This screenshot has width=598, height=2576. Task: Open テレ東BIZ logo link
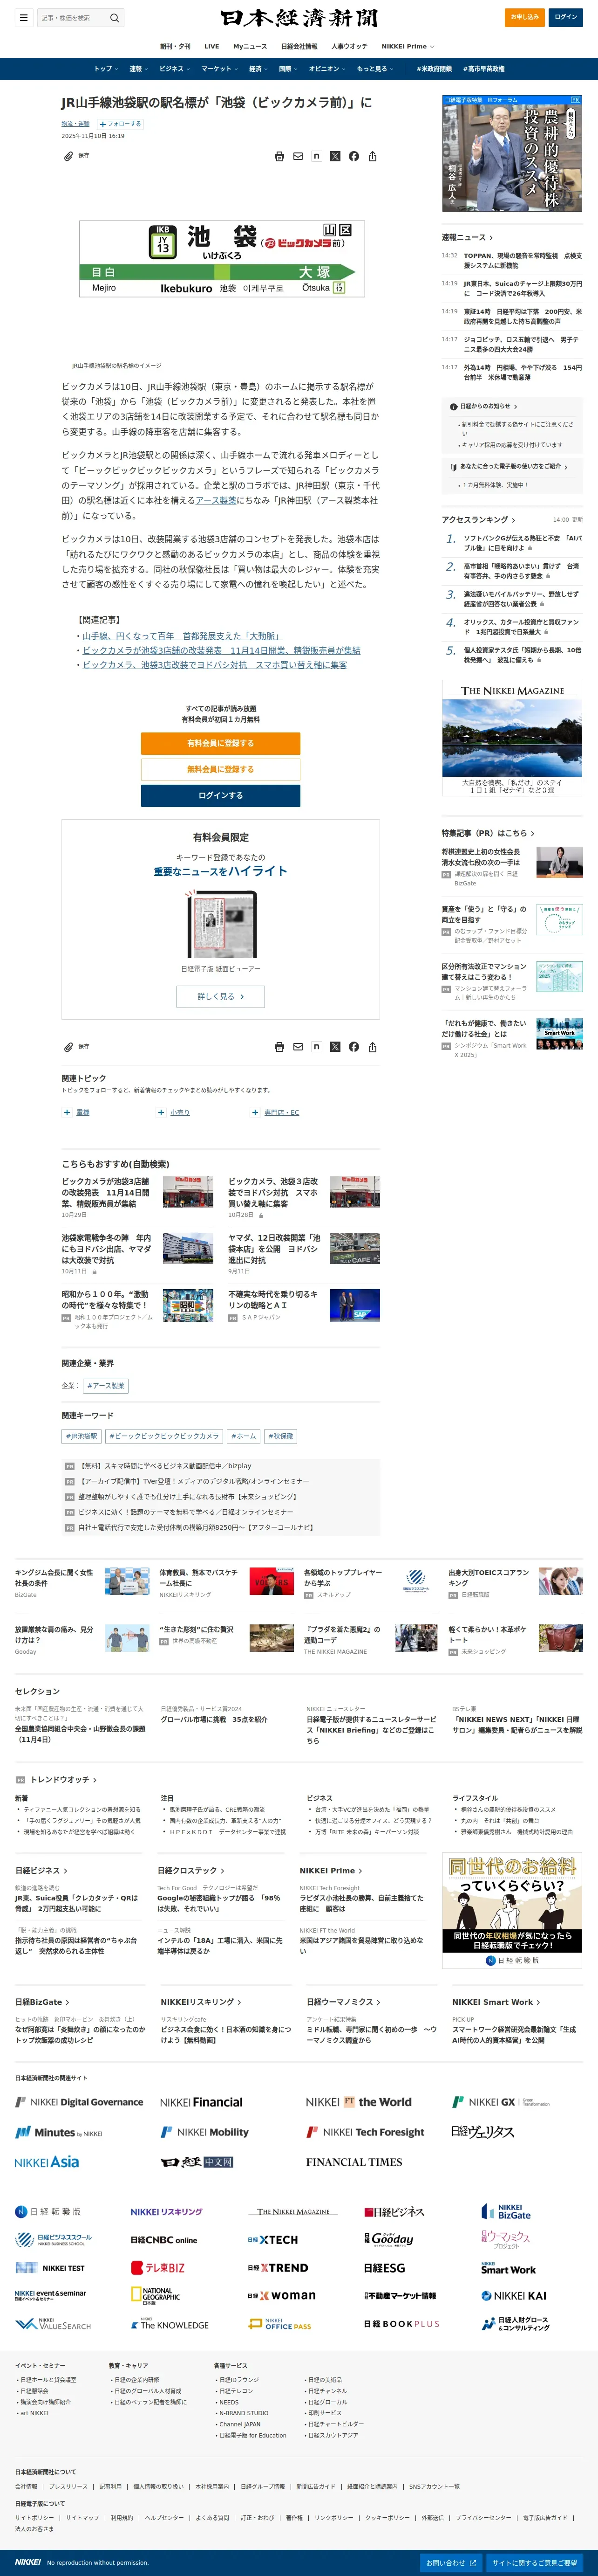coord(158,2268)
